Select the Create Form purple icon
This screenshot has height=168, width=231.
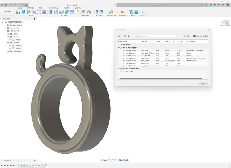click(44, 12)
